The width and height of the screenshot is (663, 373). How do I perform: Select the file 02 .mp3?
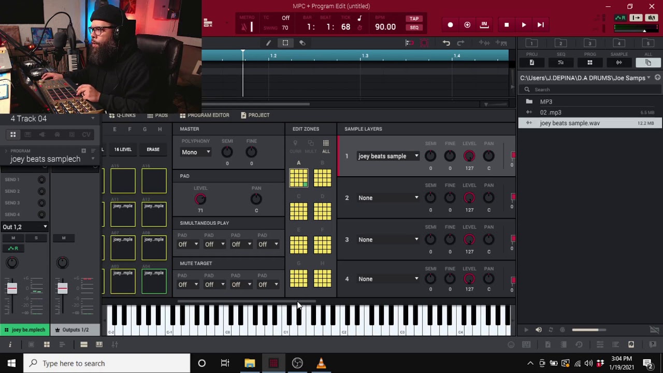[589, 112]
